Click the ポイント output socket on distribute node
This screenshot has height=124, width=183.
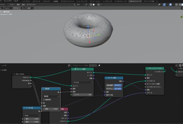click(94, 73)
